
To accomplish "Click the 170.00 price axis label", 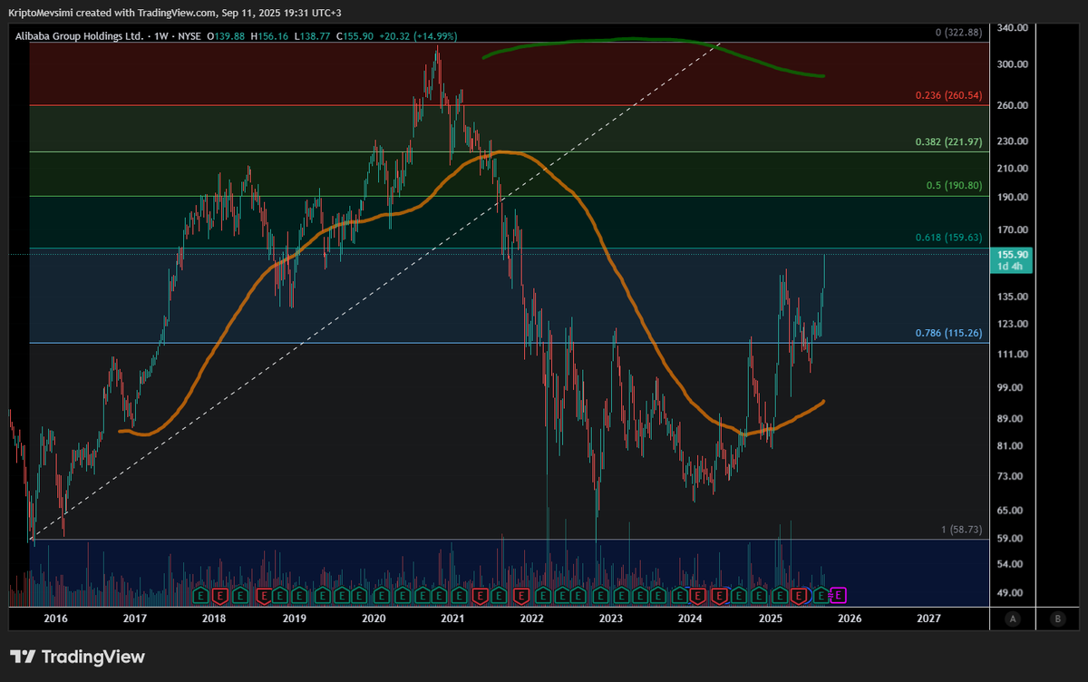I will [1012, 230].
